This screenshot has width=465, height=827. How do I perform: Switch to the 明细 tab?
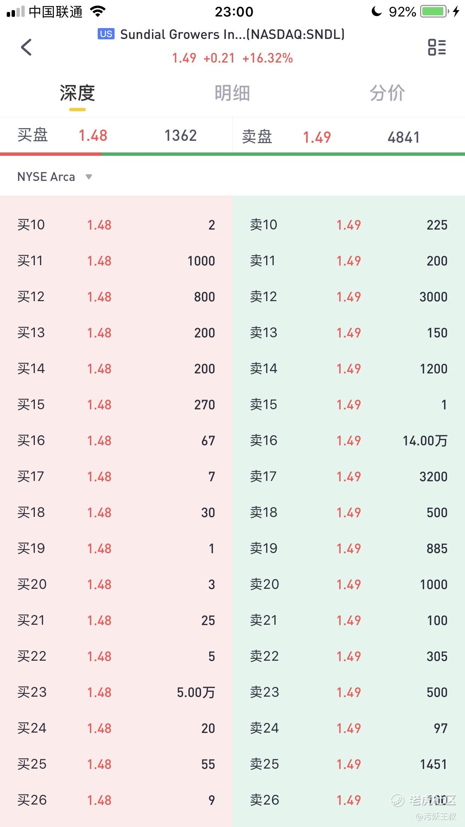(x=232, y=93)
